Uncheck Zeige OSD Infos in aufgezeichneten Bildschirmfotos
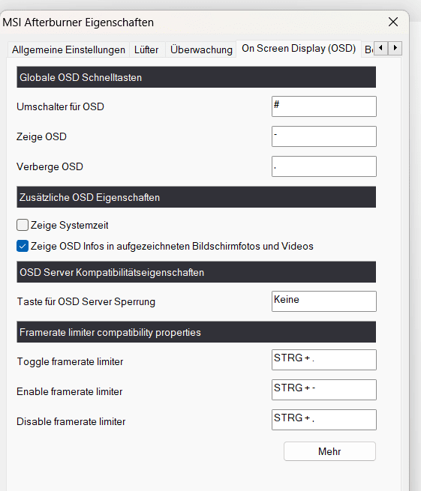The height and width of the screenshot is (491, 421). 23,246
